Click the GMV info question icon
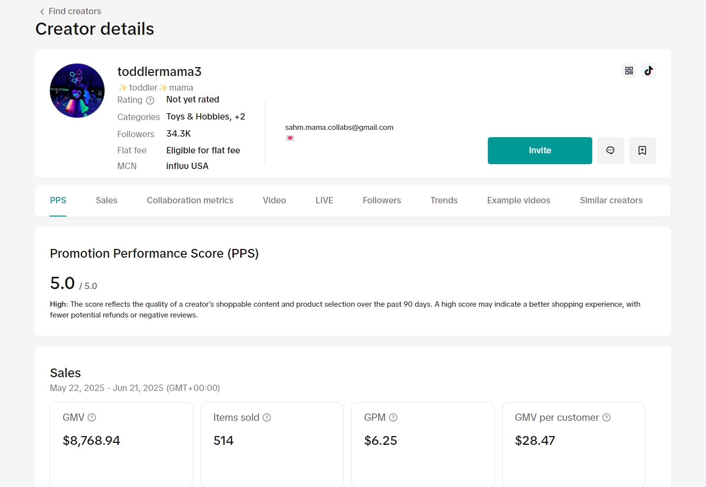 [92, 417]
